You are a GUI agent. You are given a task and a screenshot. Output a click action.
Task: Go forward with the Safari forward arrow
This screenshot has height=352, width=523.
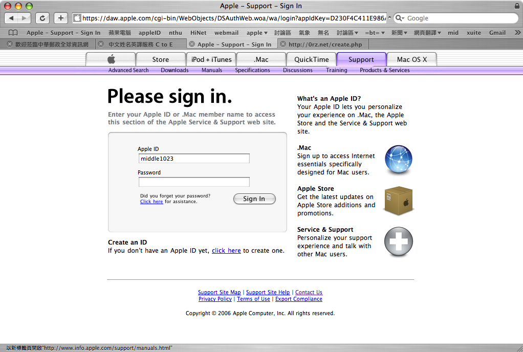(x=25, y=18)
